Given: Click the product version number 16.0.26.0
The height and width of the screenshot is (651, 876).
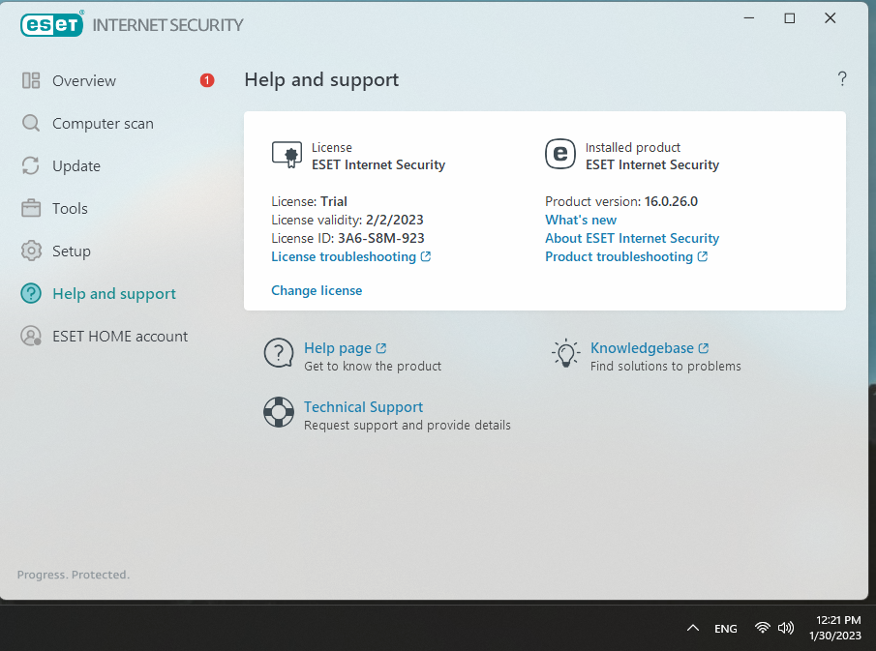Looking at the screenshot, I should click(671, 201).
